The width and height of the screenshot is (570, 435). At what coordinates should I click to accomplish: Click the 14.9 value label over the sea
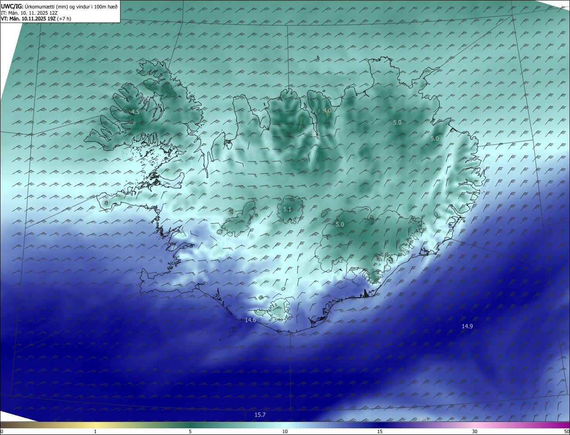[467, 326]
